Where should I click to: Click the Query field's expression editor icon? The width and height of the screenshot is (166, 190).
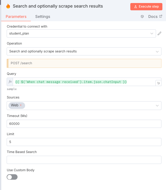click(x=158, y=83)
